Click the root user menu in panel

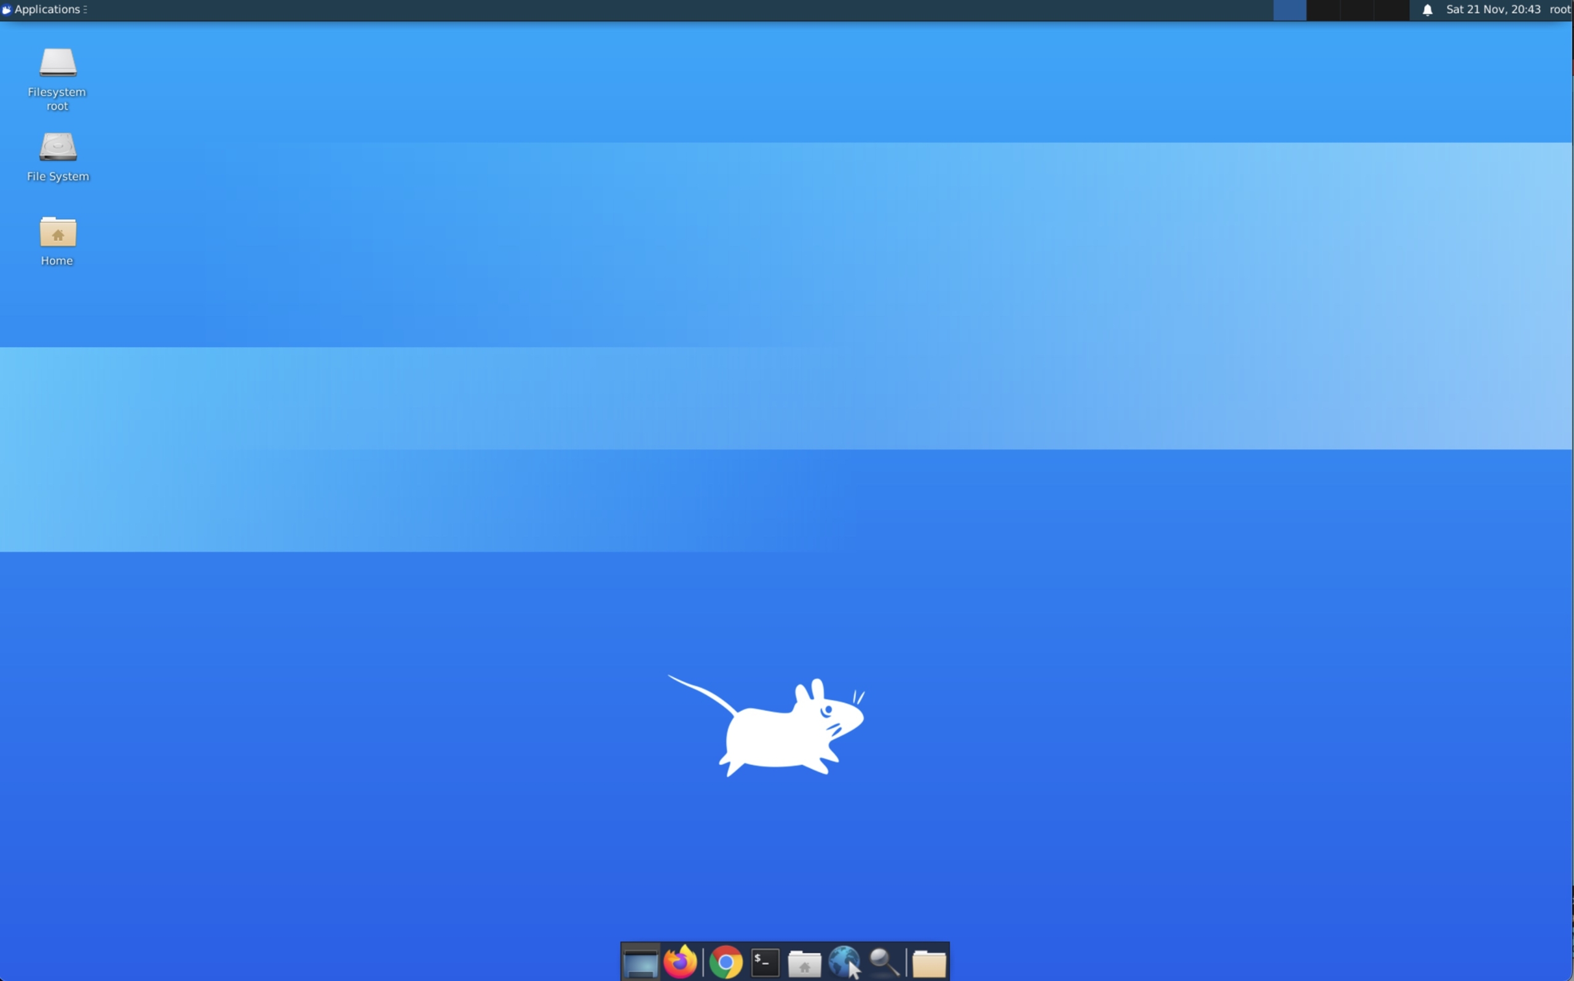[x=1560, y=10]
